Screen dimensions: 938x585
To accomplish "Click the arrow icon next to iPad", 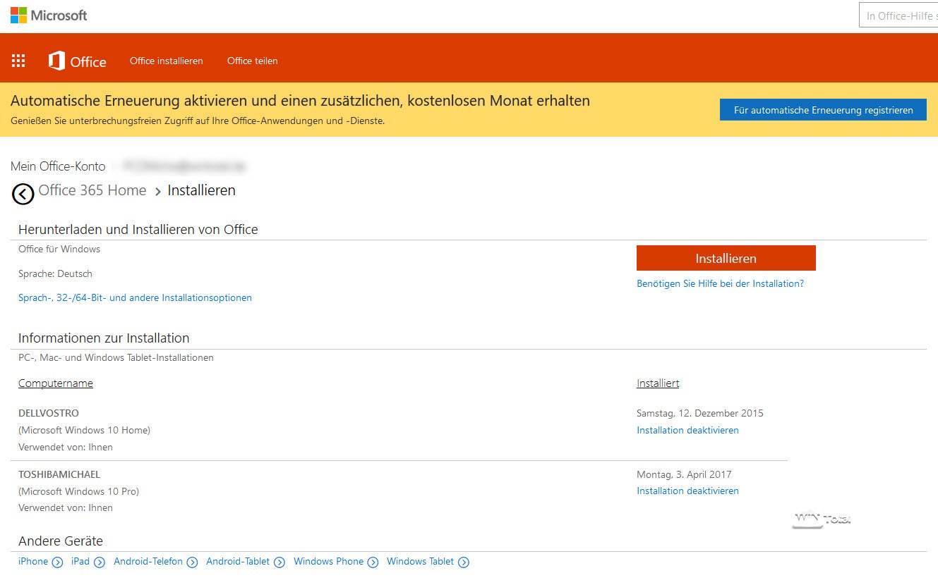I will (x=100, y=562).
